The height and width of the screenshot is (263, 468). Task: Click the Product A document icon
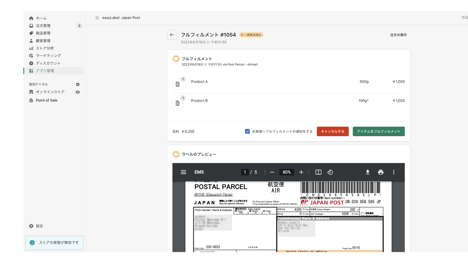[x=177, y=84]
